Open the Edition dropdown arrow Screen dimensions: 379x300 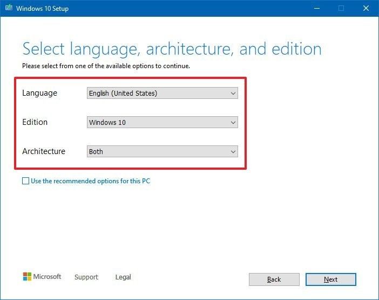233,123
